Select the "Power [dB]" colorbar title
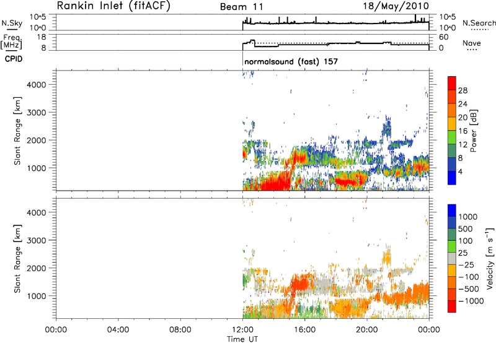The width and height of the screenshot is (496, 343). pos(473,131)
